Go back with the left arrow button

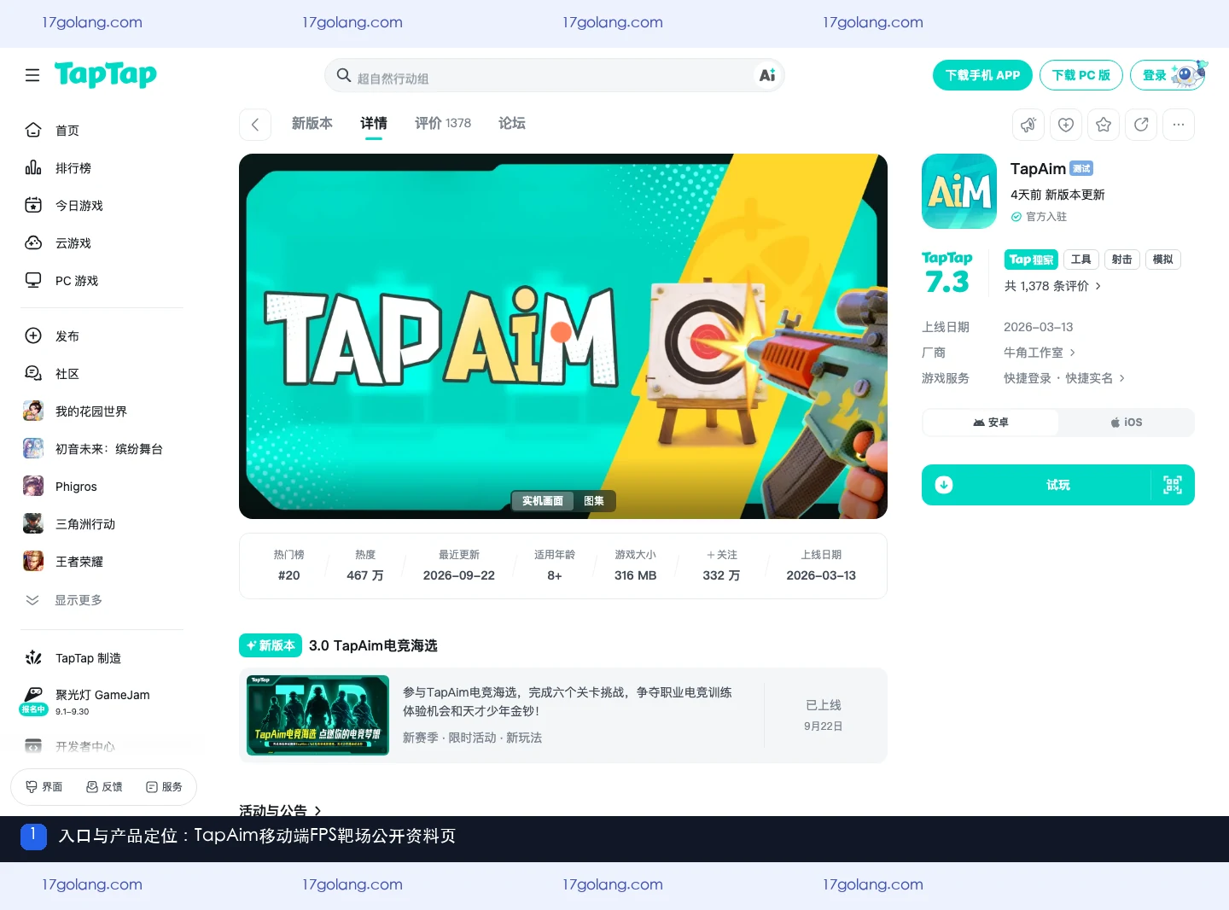point(255,125)
